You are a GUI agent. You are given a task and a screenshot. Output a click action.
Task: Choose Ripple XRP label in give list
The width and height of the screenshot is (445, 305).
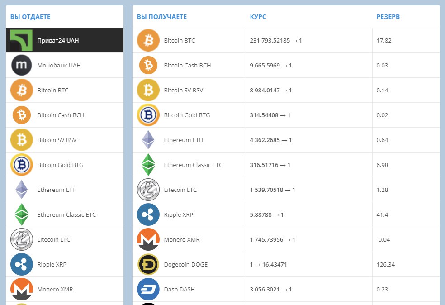click(x=52, y=264)
